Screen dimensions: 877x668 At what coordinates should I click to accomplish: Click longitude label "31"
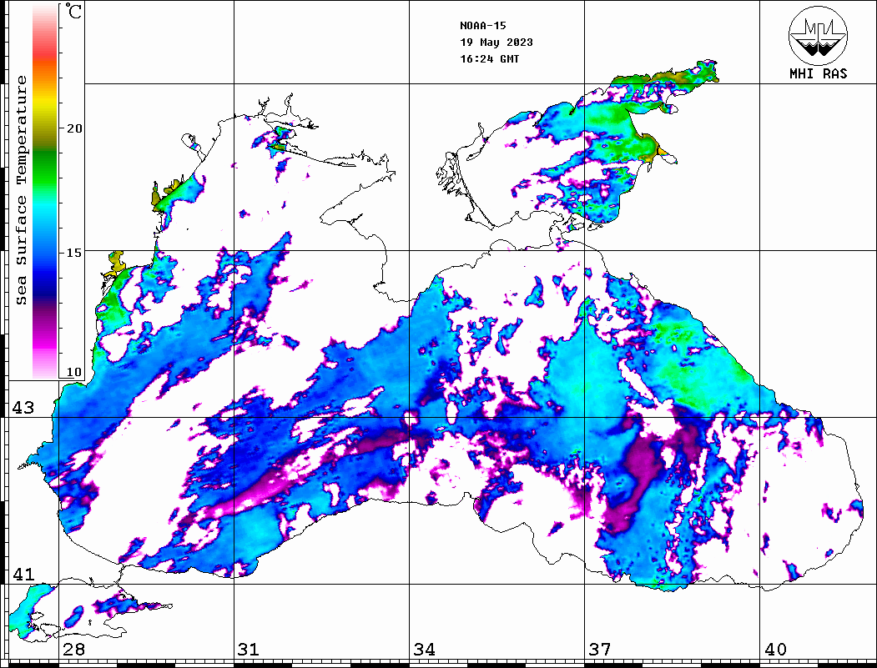point(249,650)
